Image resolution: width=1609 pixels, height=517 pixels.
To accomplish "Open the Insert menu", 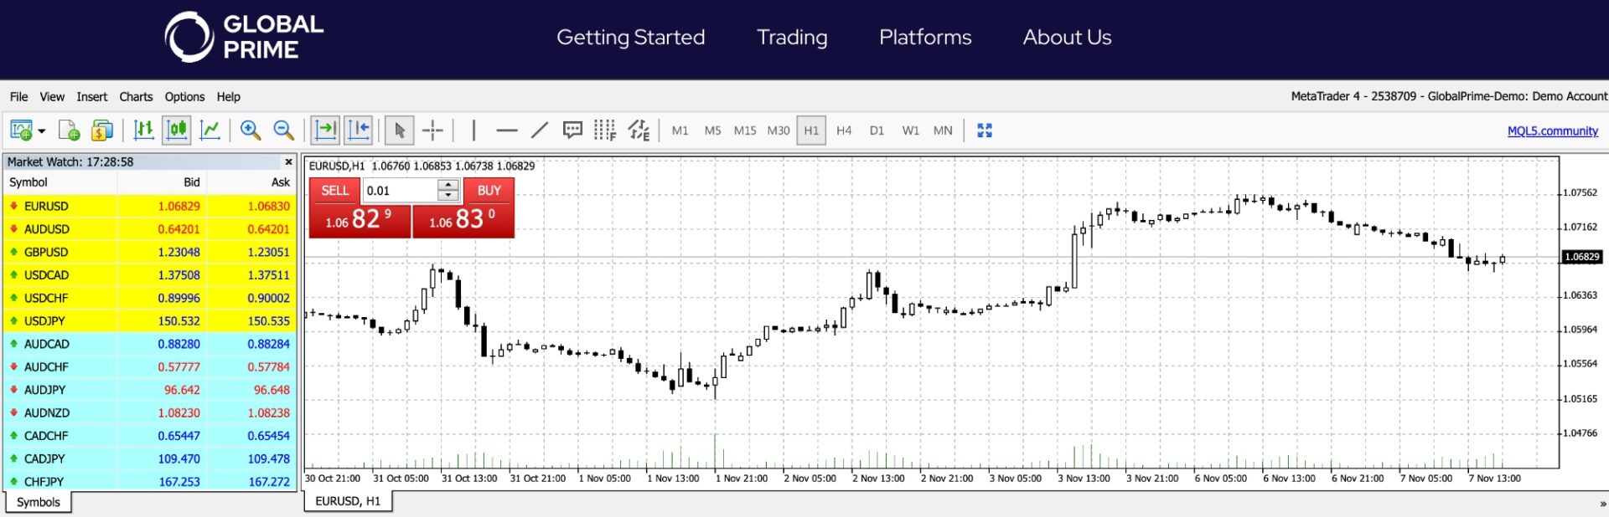I will pyautogui.click(x=92, y=97).
